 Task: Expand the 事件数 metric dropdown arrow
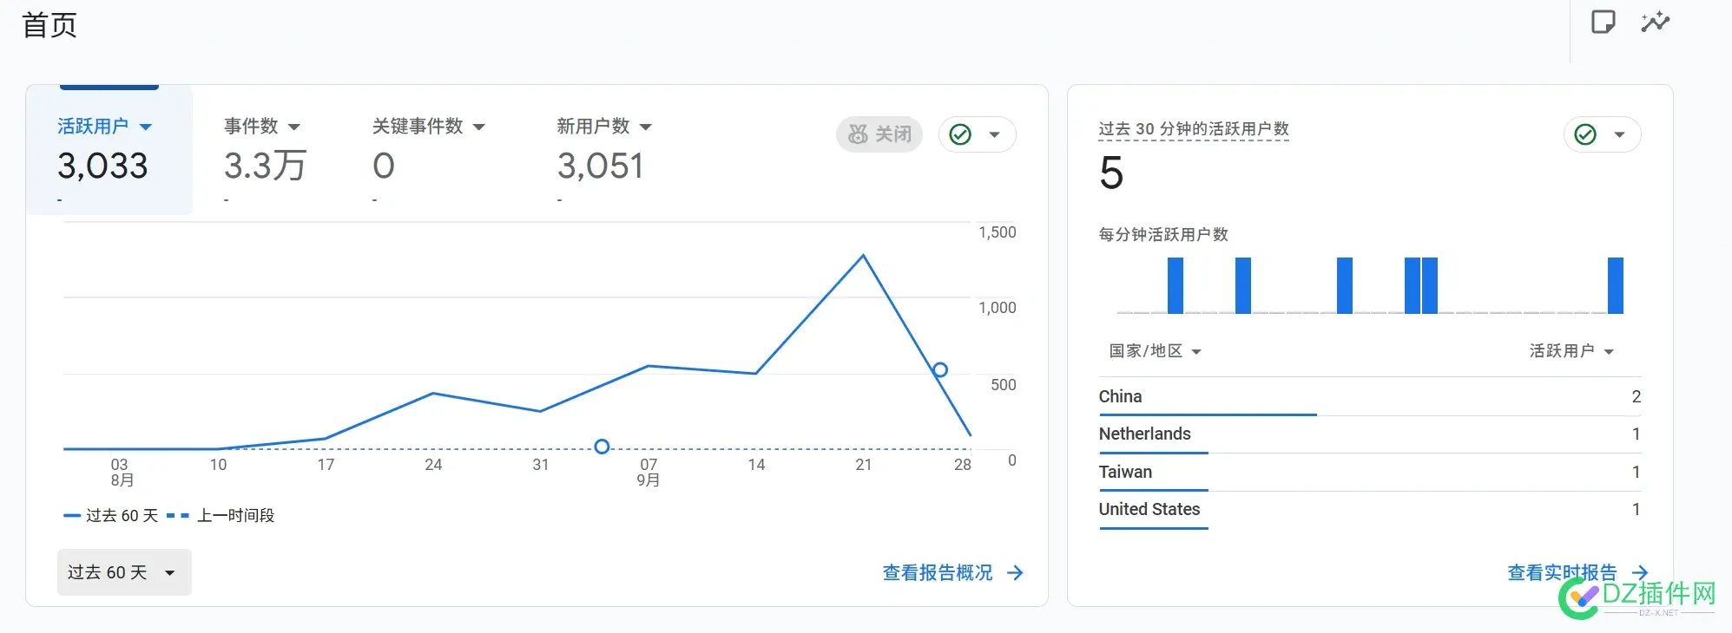pos(294,127)
